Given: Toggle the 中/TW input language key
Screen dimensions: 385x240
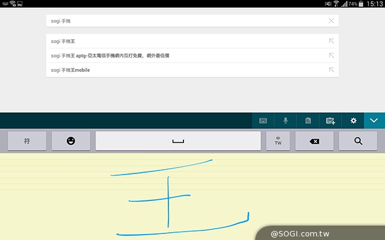Looking at the screenshot, I should pyautogui.click(x=278, y=141).
